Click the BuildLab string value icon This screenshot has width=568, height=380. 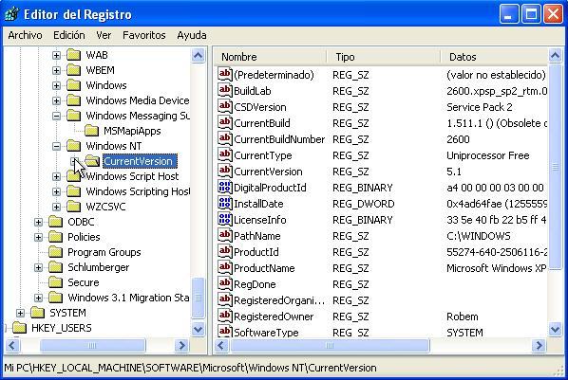coord(224,90)
